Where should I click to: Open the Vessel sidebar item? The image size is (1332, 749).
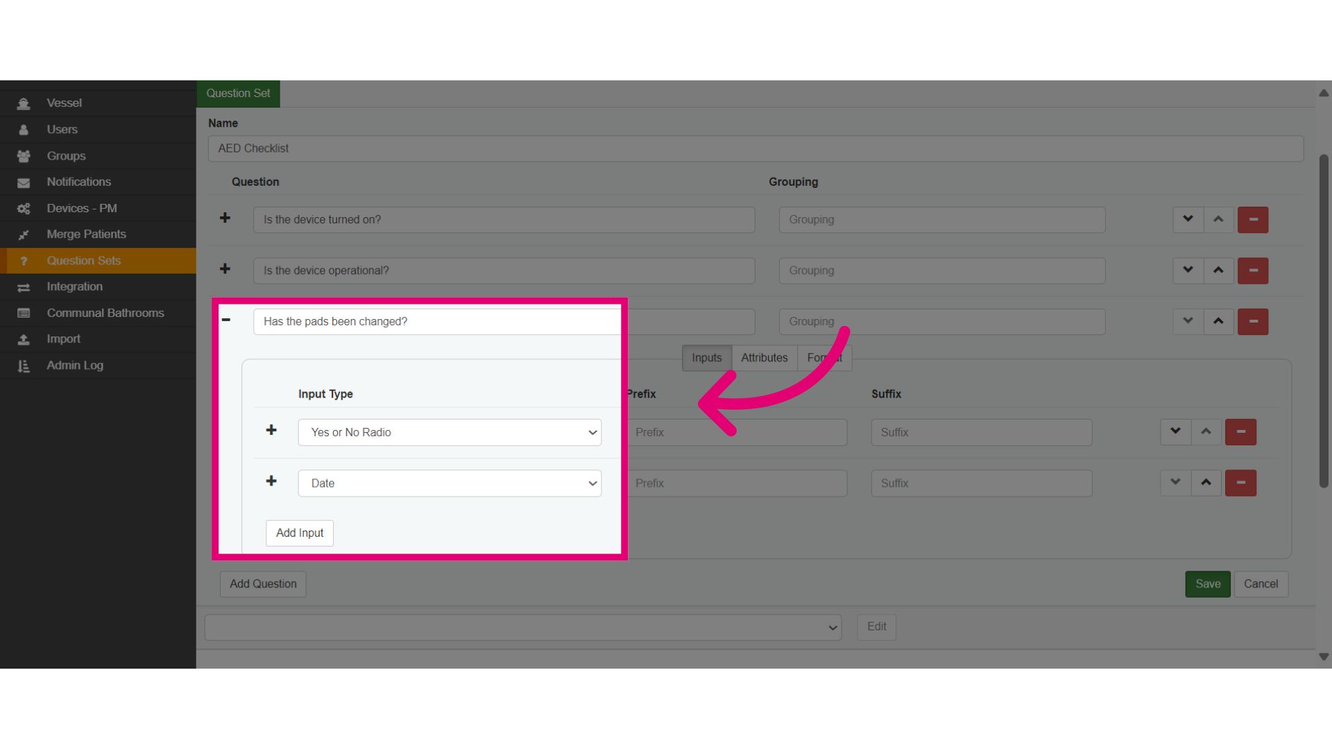[x=98, y=103]
